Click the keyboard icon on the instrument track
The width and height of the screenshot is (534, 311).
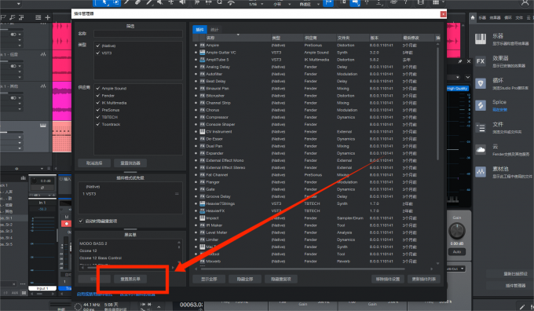pyautogui.click(x=43, y=126)
